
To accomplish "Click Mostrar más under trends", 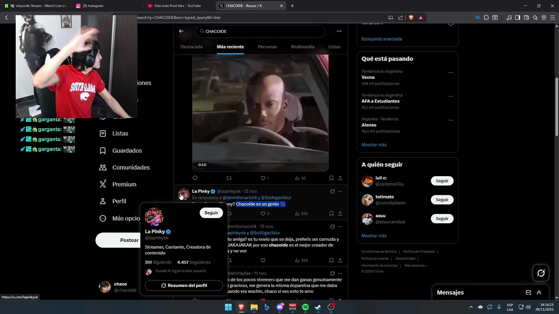I will click(x=374, y=145).
